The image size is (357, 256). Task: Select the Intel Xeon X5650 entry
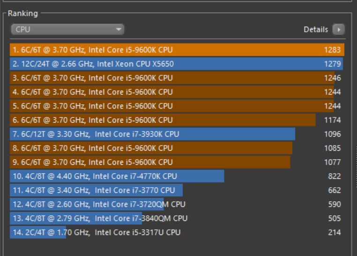[177, 64]
